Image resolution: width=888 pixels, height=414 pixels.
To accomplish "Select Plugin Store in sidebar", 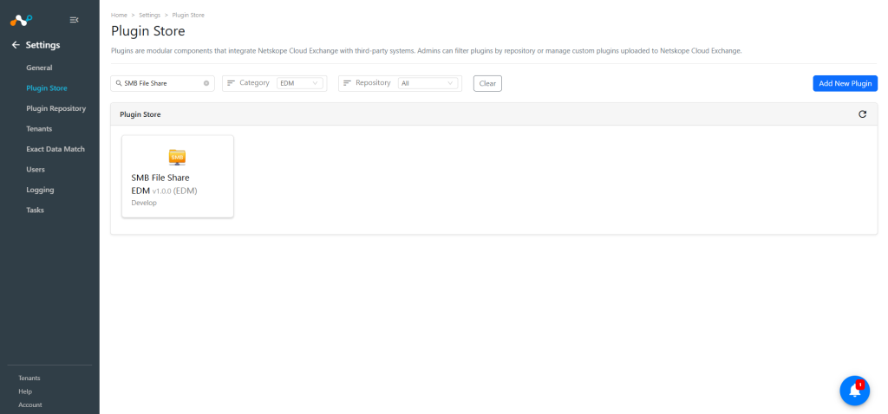I will [47, 88].
